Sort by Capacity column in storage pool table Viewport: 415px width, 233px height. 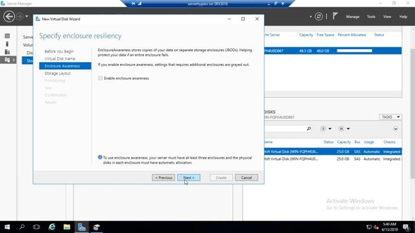[x=305, y=35]
